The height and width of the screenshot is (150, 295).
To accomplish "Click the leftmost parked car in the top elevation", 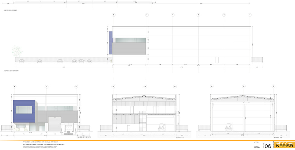I will pos(22,61).
